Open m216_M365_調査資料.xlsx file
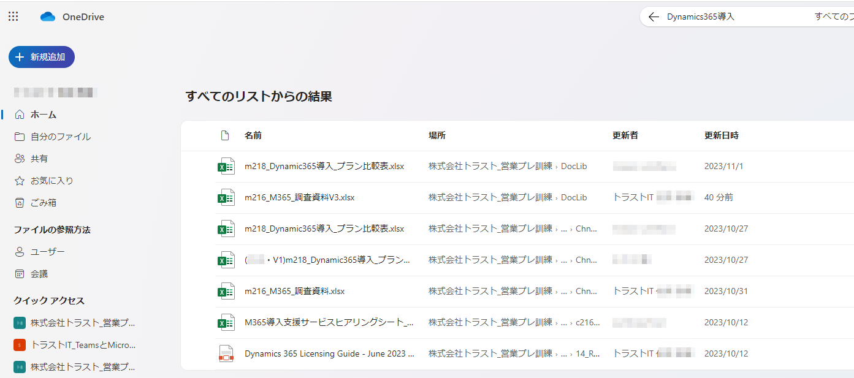The image size is (854, 378). [x=294, y=291]
